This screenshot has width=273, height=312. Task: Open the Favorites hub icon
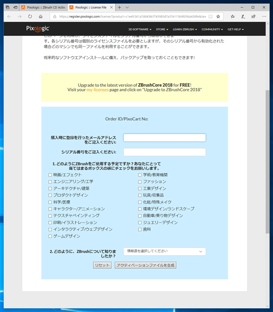click(233, 16)
